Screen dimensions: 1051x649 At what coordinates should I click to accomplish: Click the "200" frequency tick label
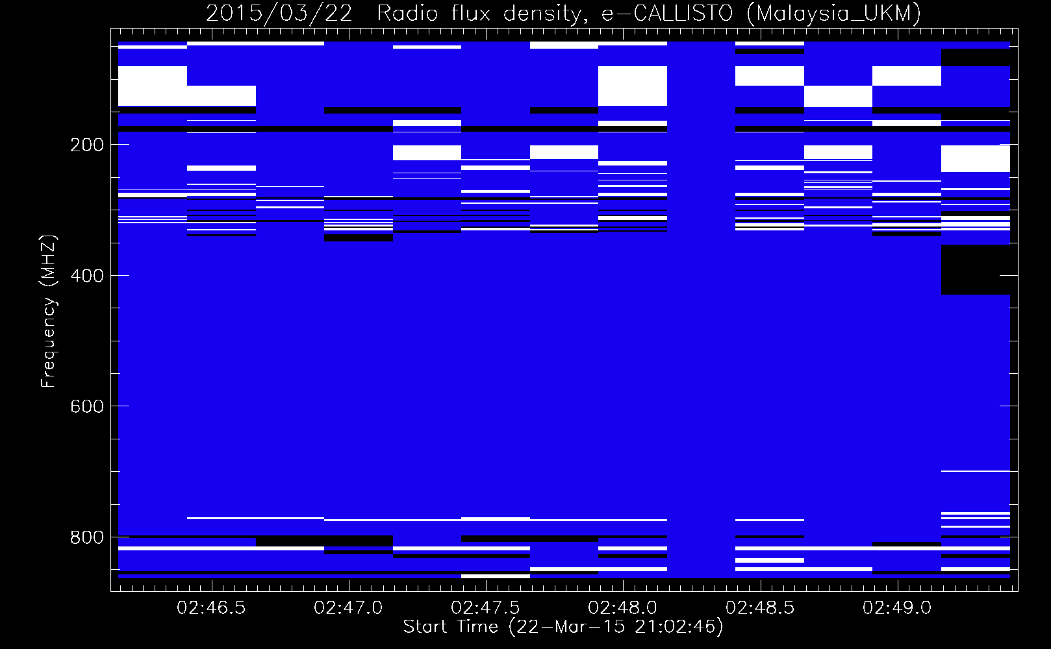(87, 145)
